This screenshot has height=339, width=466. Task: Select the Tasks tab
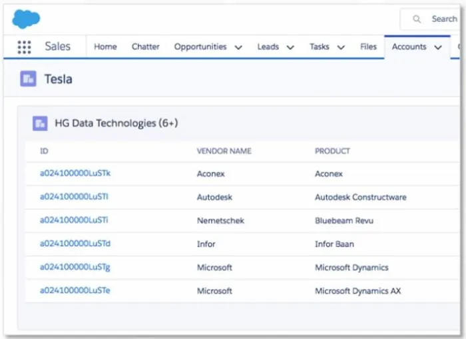point(320,47)
